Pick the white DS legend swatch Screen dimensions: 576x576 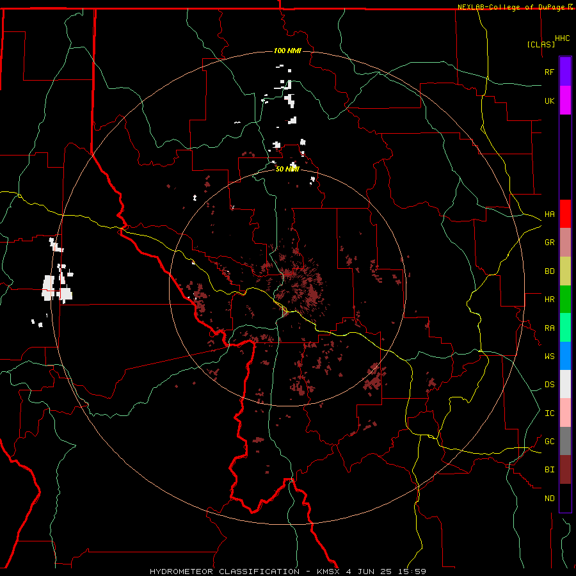[565, 384]
